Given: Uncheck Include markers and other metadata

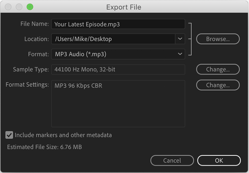Looking at the screenshot, I should (9, 135).
